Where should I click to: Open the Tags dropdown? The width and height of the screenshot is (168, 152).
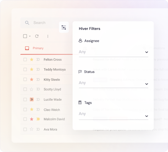click(x=114, y=115)
